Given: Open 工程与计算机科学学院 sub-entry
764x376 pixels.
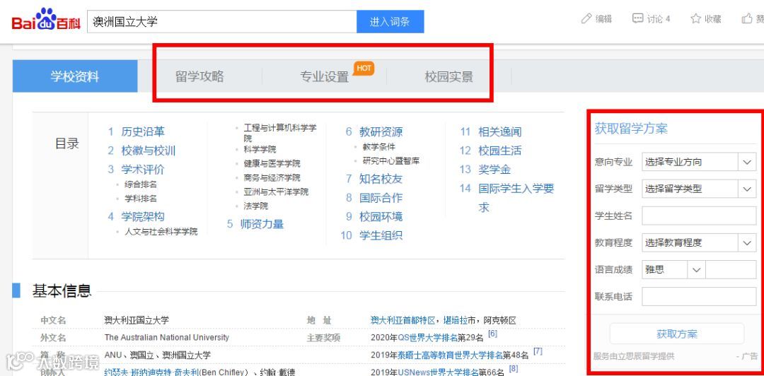Looking at the screenshot, I should [x=279, y=132].
